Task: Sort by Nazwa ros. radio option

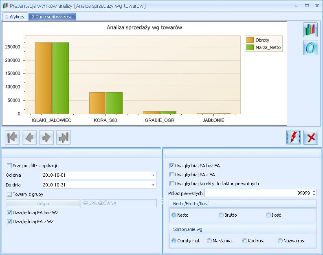Action: tap(280, 241)
